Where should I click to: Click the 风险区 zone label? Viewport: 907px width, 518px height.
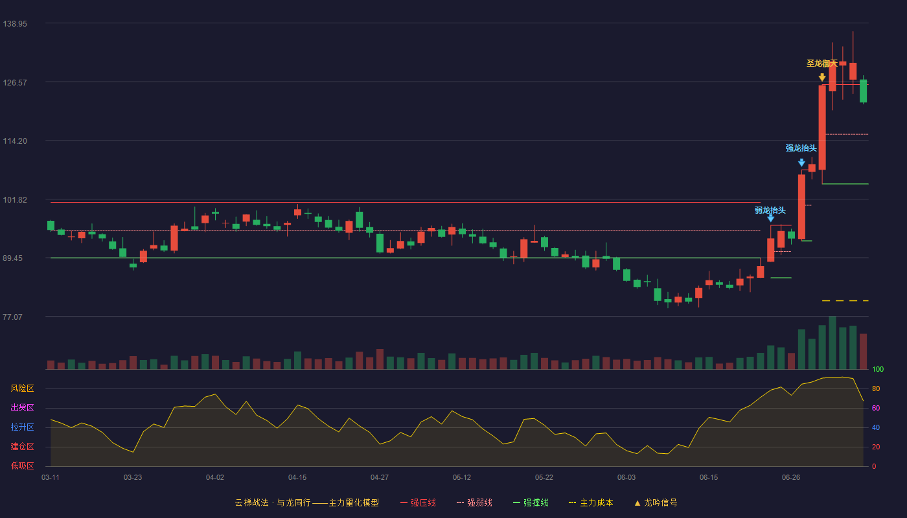pos(22,388)
